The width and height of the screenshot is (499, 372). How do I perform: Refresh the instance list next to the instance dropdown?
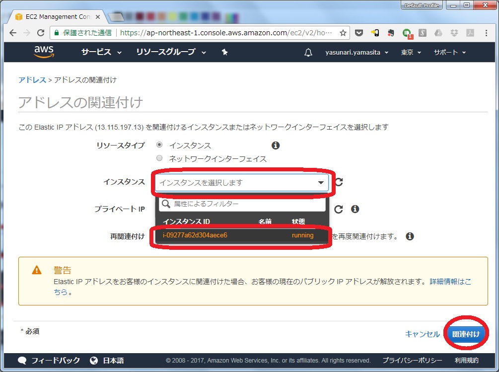click(x=339, y=182)
